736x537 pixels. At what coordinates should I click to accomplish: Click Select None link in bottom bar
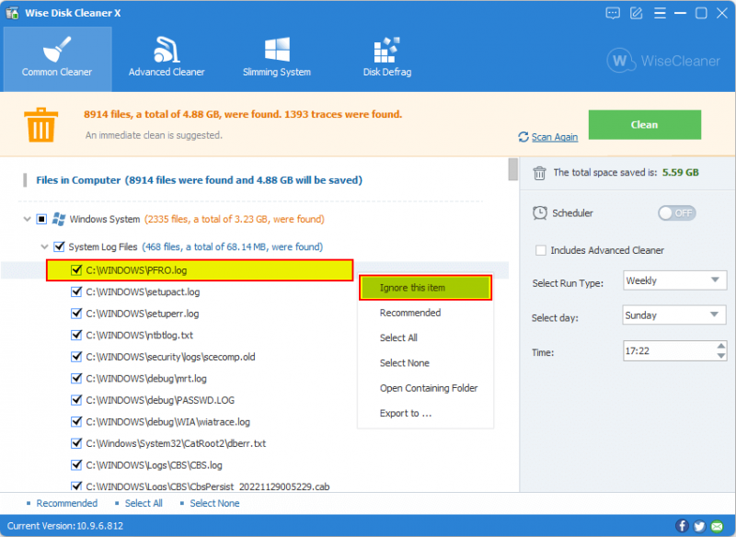coord(214,503)
